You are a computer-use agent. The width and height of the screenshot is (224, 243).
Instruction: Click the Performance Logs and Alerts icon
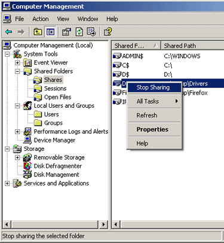point(27,132)
